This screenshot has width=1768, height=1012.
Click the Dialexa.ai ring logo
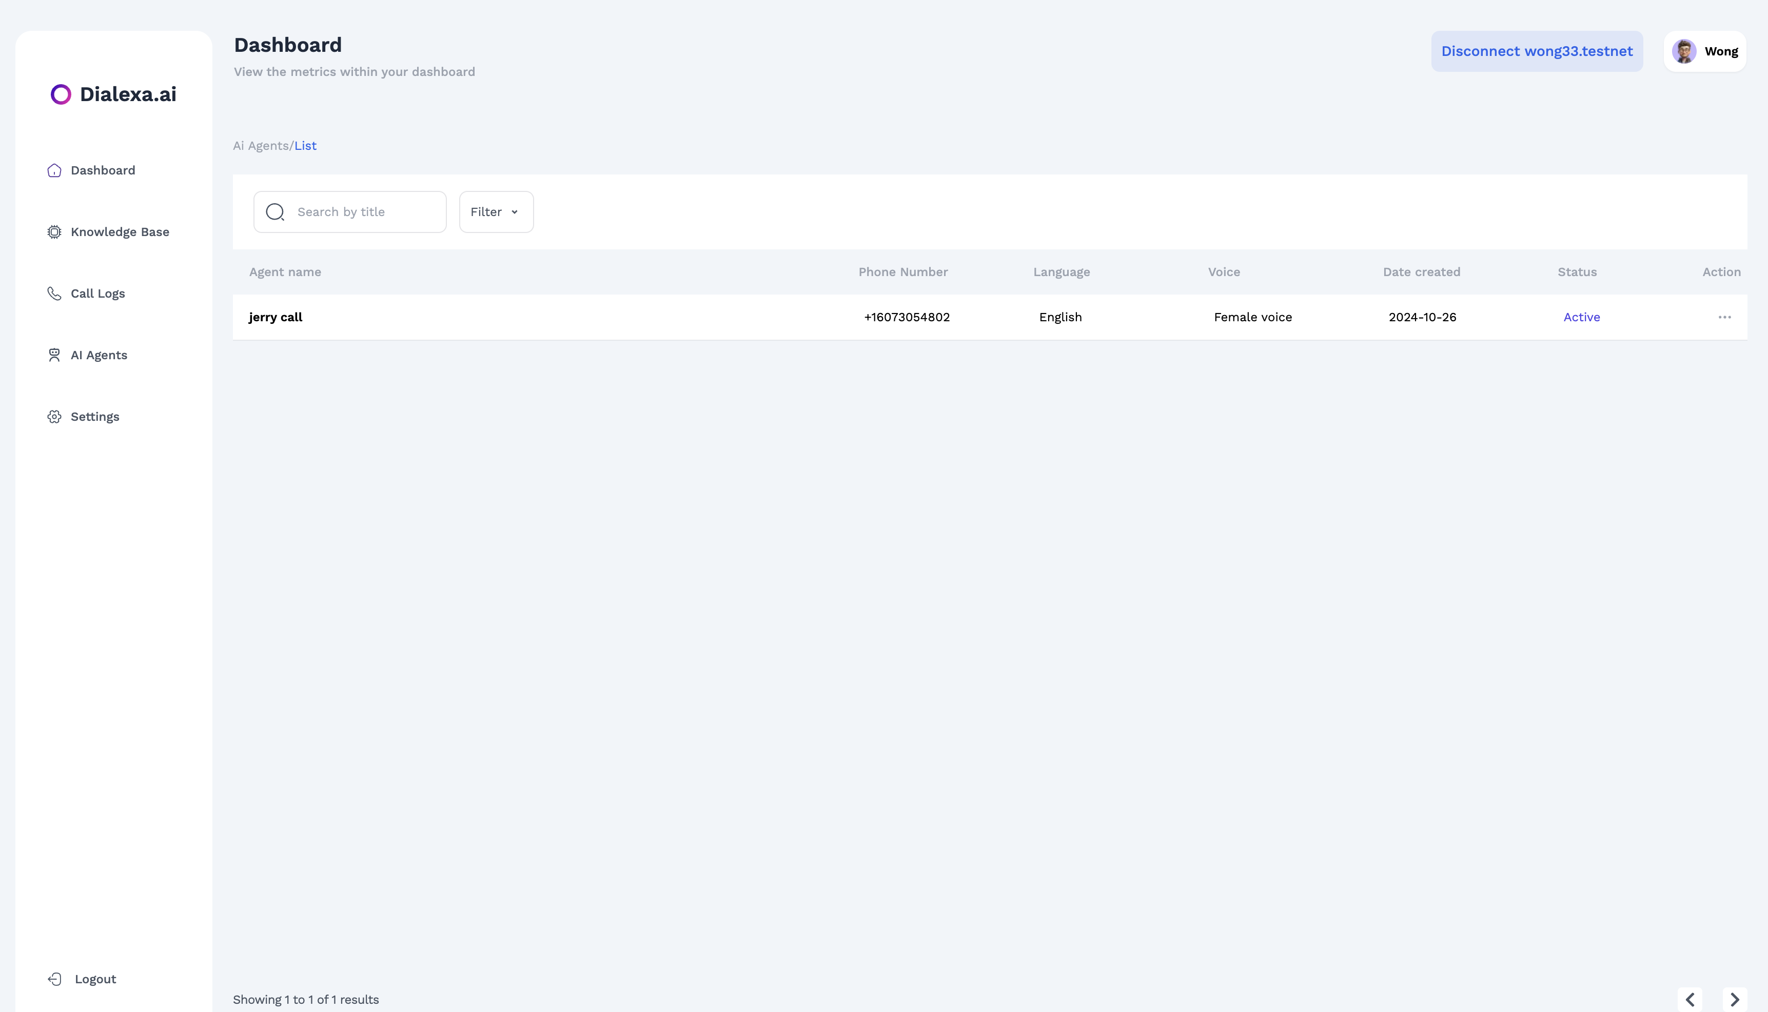pos(61,94)
